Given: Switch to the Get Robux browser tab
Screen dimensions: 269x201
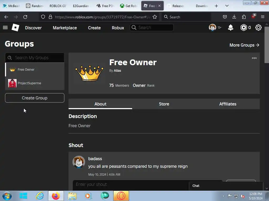Looking at the screenshot, I should pyautogui.click(x=128, y=6).
